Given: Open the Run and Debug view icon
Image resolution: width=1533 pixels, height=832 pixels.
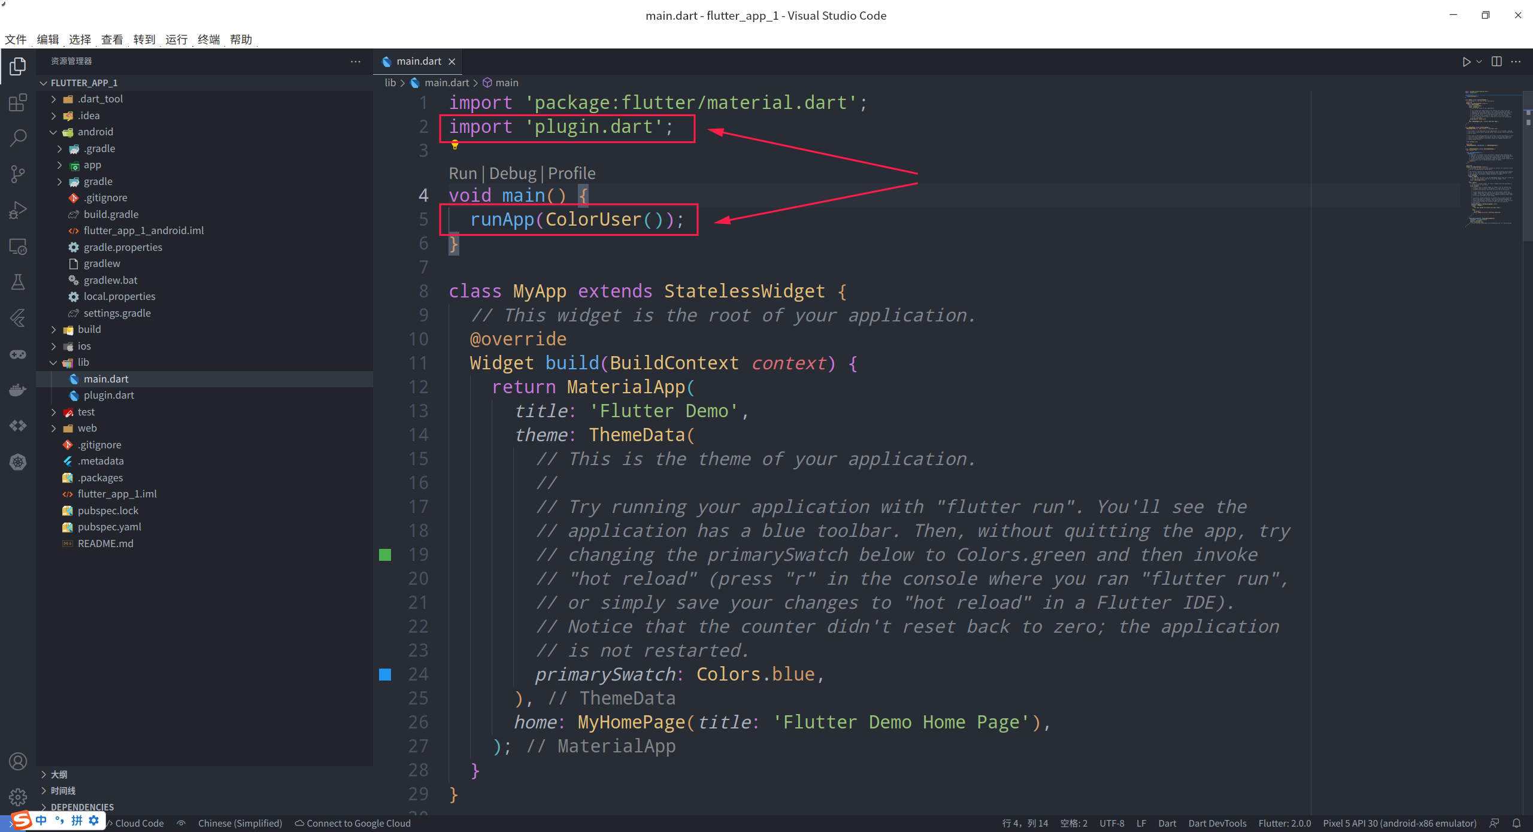Looking at the screenshot, I should click(18, 210).
